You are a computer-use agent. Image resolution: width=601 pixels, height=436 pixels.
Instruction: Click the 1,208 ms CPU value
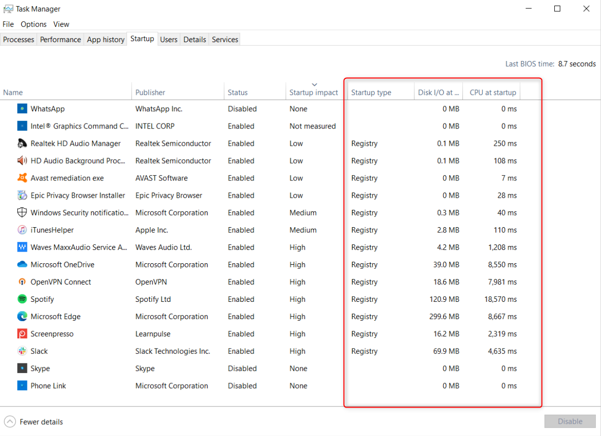coord(503,247)
